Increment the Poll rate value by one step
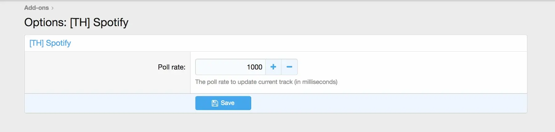555x132 pixels. [x=273, y=67]
